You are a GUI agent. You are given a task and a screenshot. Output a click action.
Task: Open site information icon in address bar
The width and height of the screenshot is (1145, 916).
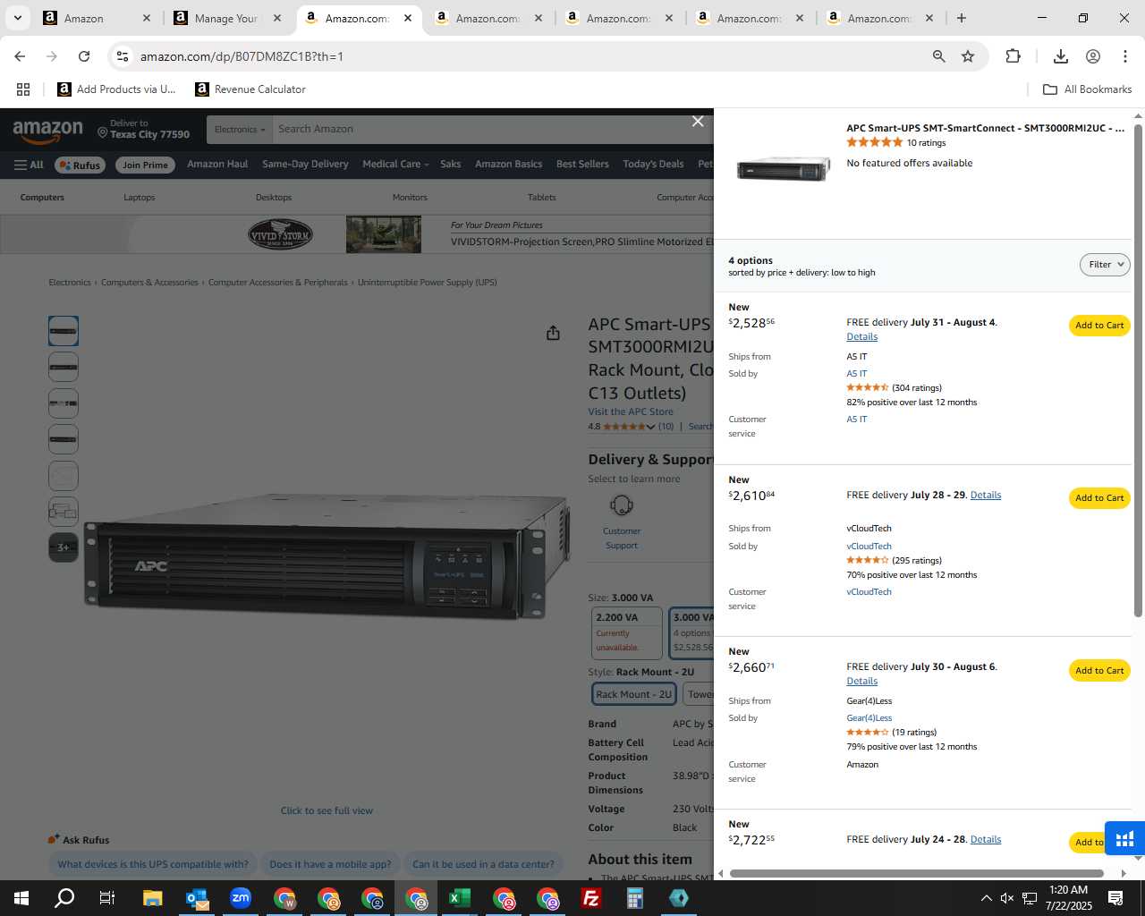(x=123, y=56)
